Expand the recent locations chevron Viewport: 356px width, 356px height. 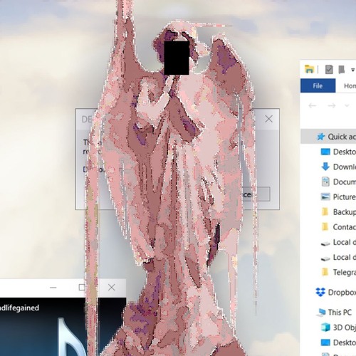[x=347, y=105]
